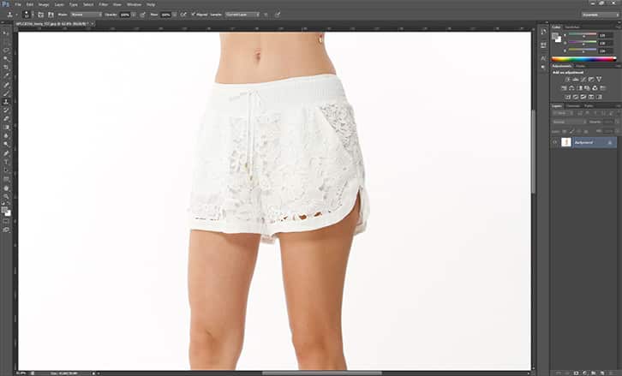Select the Gradient tool
Screen dimensions: 622x376
[7, 128]
